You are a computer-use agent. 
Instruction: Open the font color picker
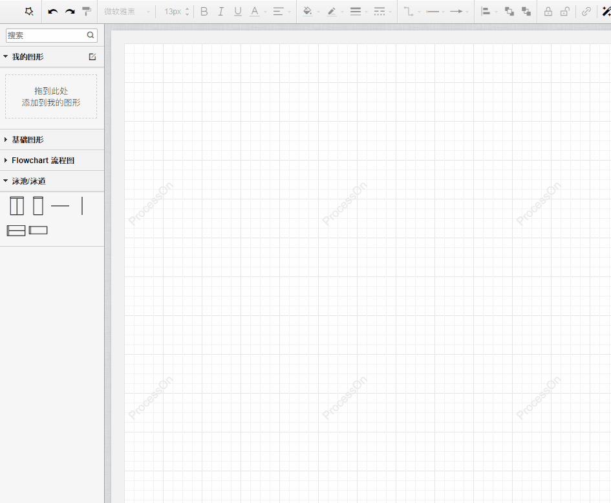click(255, 12)
